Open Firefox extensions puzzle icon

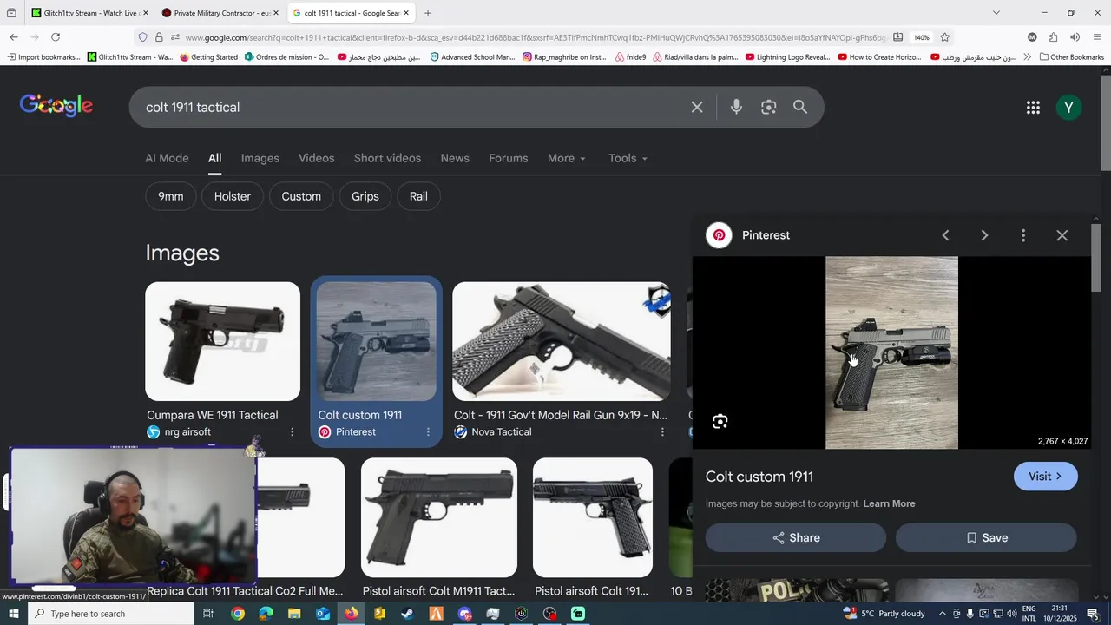coord(1053,37)
